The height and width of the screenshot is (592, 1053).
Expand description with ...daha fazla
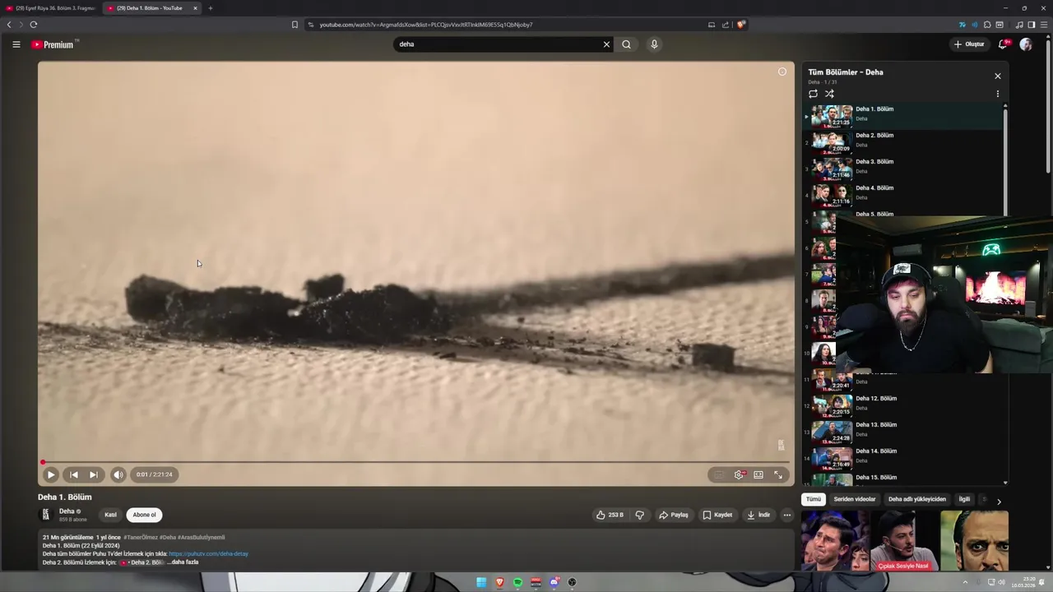coord(184,562)
